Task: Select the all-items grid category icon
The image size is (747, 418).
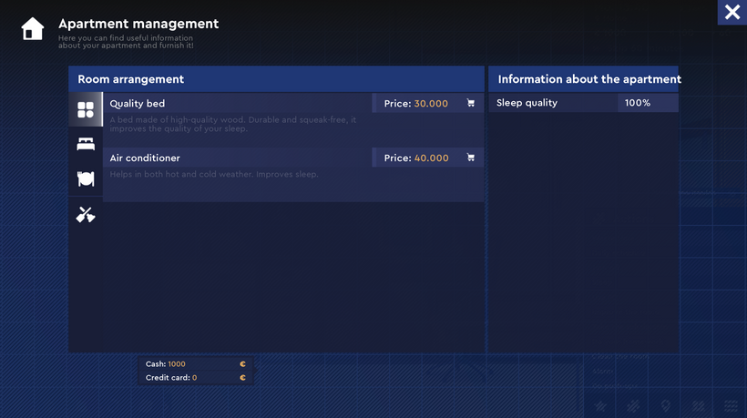Action: [86, 109]
